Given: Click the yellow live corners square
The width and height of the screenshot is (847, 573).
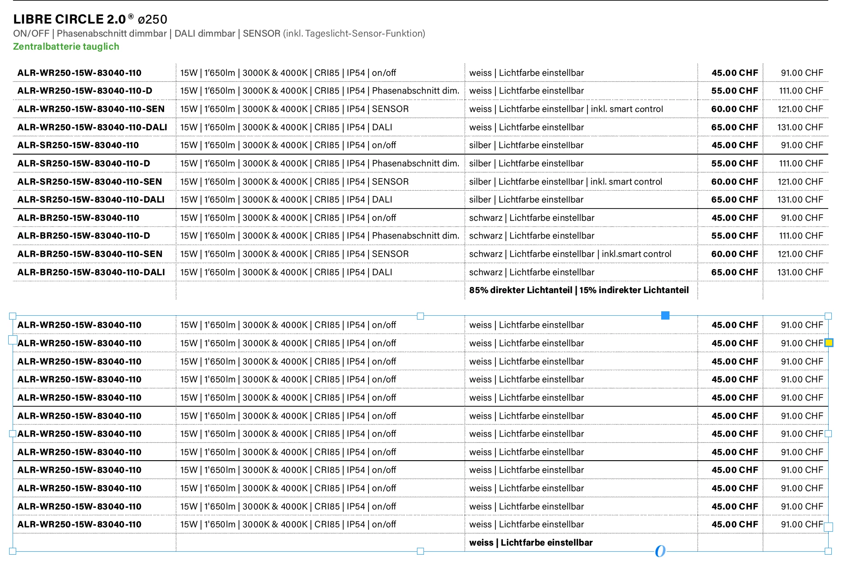Looking at the screenshot, I should (x=829, y=343).
